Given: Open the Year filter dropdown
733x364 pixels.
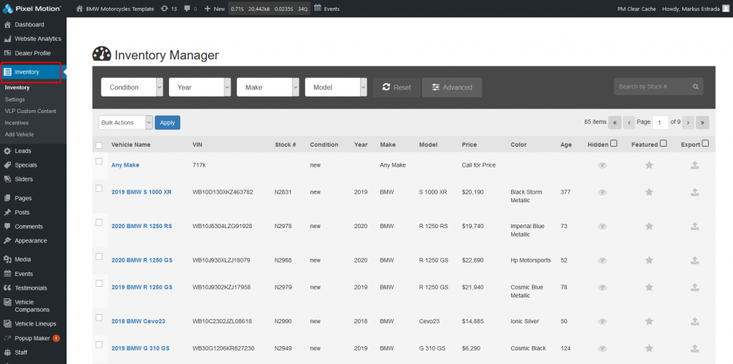Looking at the screenshot, I should [200, 87].
